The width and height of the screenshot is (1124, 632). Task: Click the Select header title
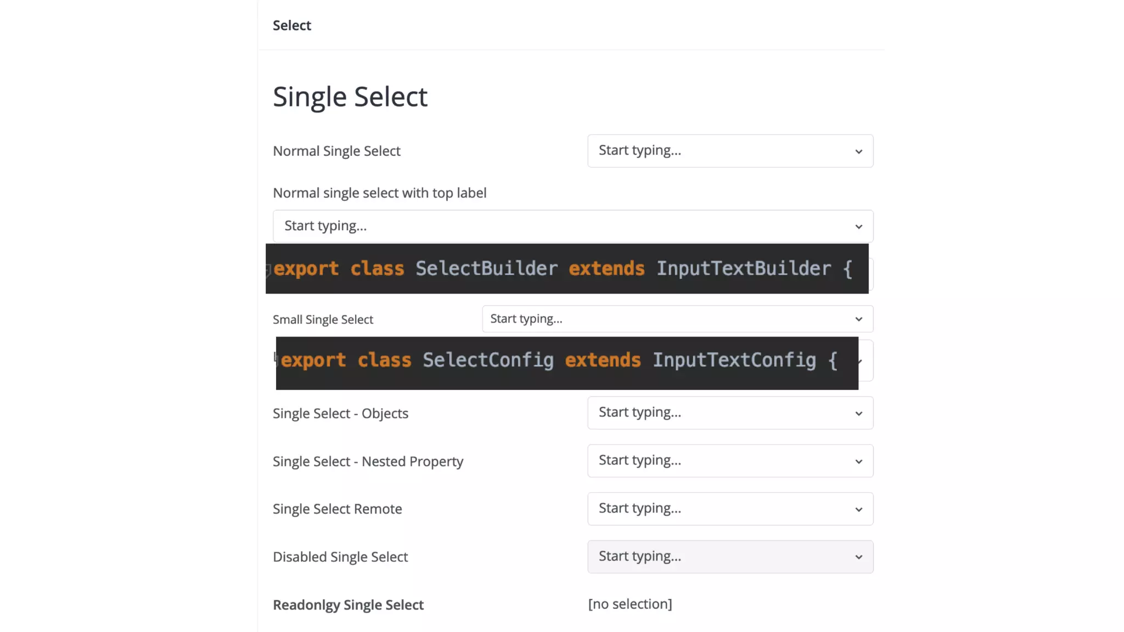[291, 25]
